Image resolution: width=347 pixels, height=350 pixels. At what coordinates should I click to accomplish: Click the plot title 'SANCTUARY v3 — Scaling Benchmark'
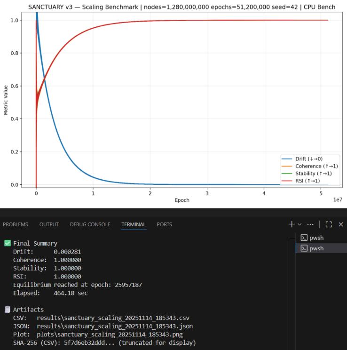click(83, 7)
